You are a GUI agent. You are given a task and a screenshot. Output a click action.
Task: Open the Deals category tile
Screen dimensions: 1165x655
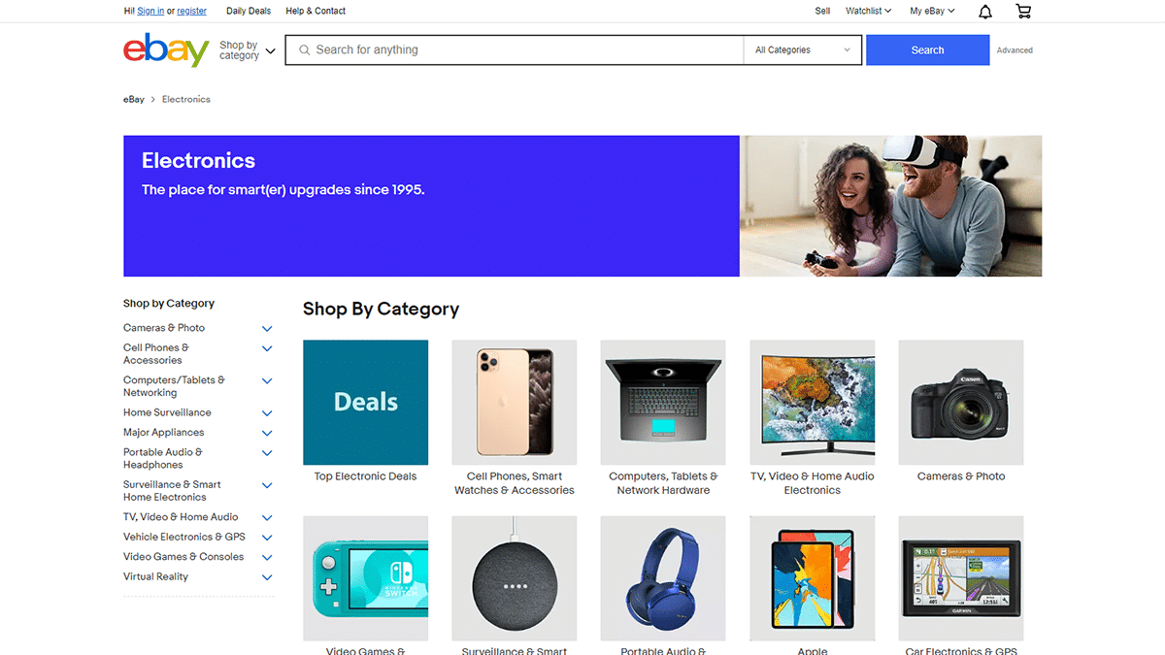pos(366,403)
